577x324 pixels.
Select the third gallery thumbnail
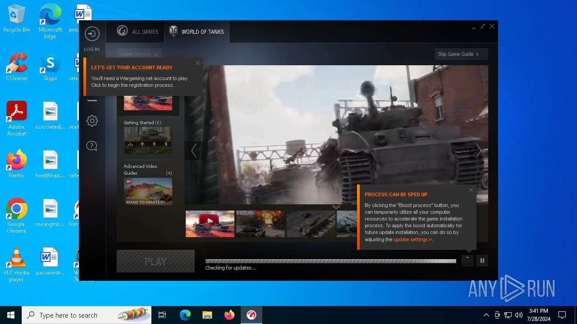pos(311,224)
